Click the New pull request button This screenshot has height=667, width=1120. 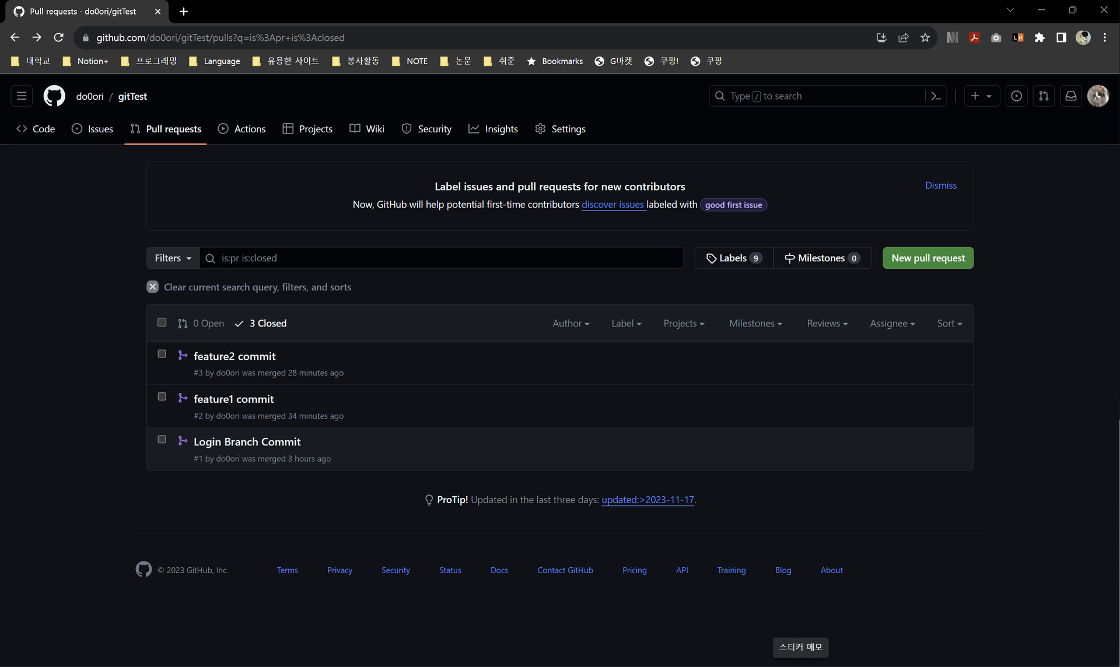928,258
